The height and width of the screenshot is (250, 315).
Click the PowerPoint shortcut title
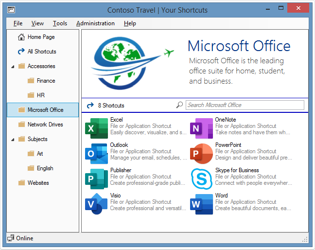pyautogui.click(x=228, y=145)
